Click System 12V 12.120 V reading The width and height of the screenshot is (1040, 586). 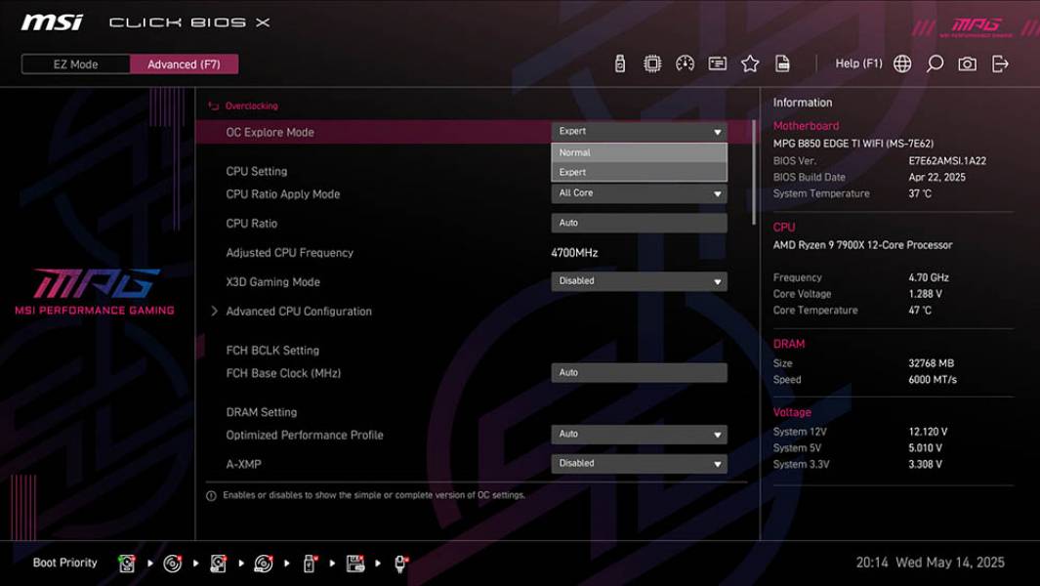click(928, 432)
